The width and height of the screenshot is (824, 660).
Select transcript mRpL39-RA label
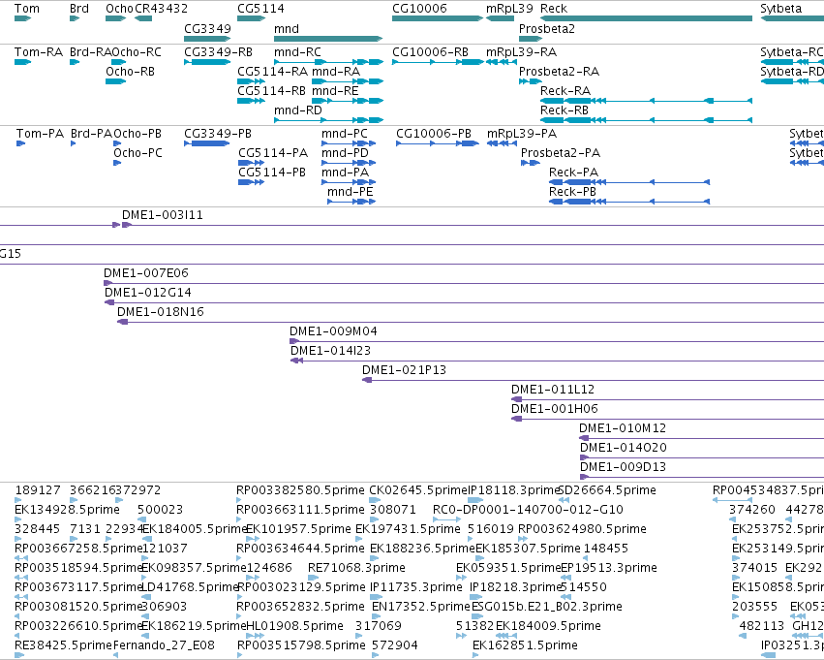pos(521,52)
